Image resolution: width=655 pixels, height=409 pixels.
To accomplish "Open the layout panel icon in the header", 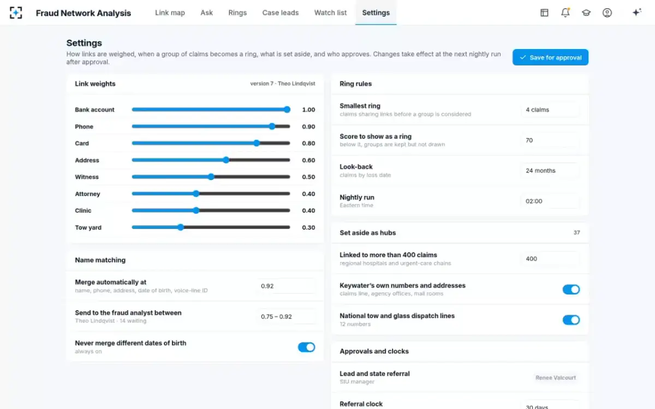I will click(544, 13).
